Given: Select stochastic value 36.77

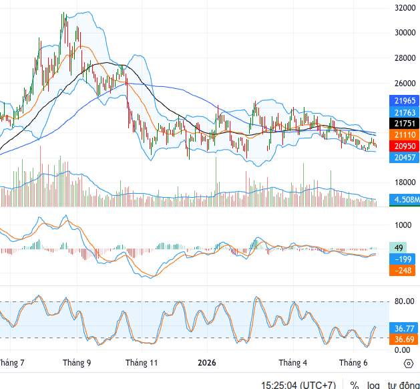Looking at the screenshot, I should (x=403, y=328).
